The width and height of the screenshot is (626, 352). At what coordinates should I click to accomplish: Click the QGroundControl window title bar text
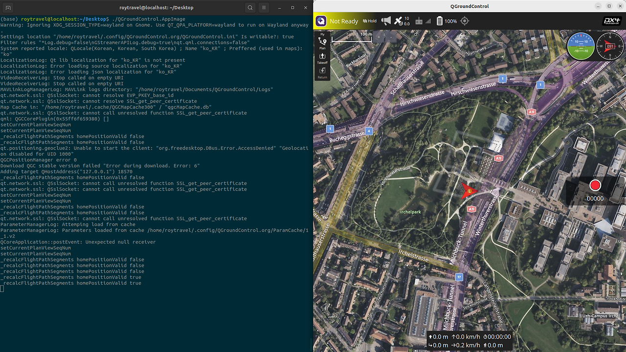pyautogui.click(x=469, y=6)
